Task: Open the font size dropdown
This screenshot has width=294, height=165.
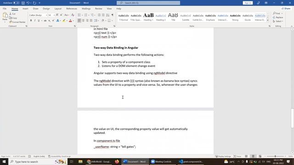Action: pyautogui.click(x=54, y=15)
